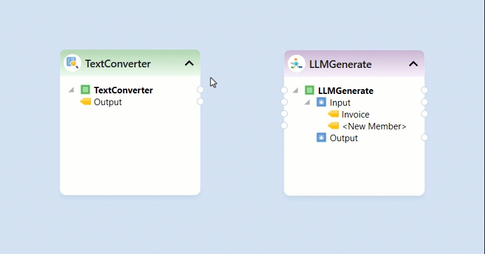The width and height of the screenshot is (485, 254).
Task: Collapse the TextConverter root tree node triangle
Action: pyautogui.click(x=72, y=90)
